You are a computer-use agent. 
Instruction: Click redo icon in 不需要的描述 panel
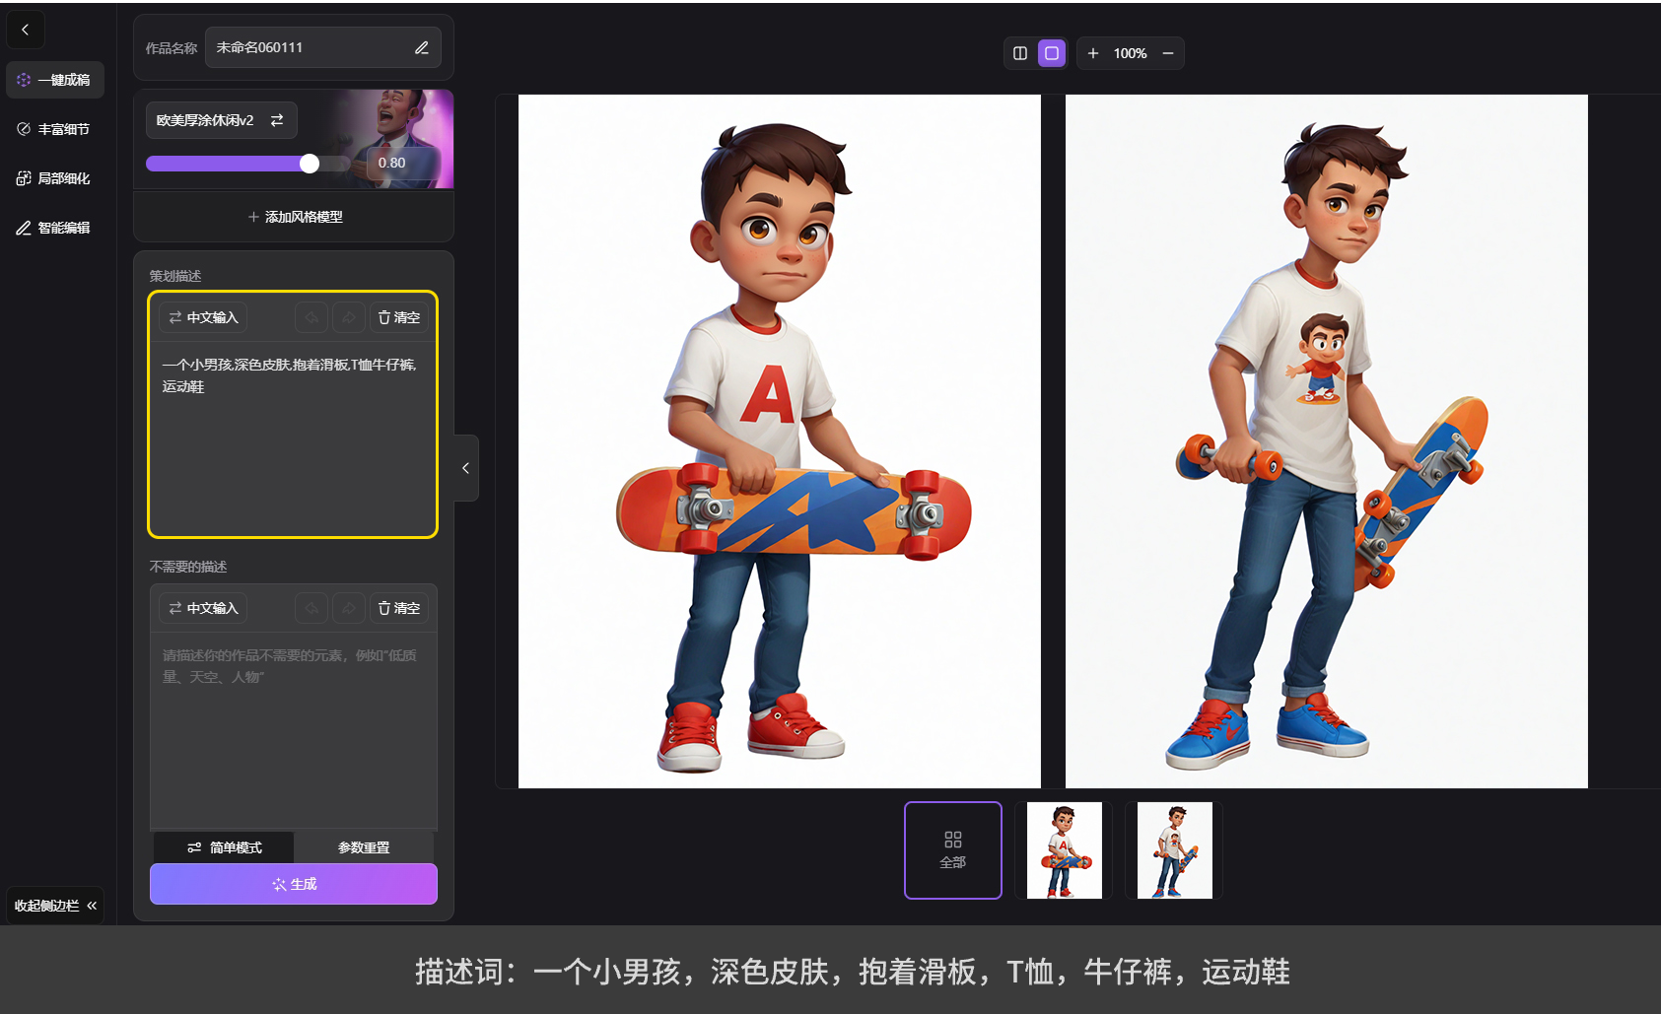point(348,608)
